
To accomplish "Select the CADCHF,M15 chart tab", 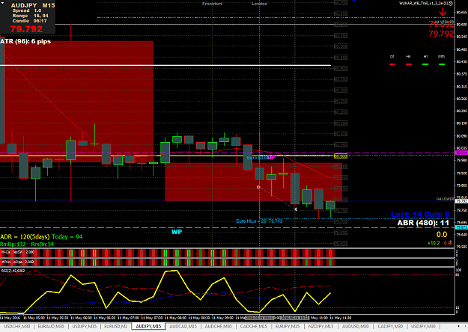I will 253,326.
